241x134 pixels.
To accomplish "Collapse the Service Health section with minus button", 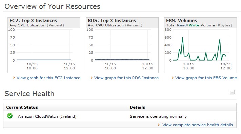I will [232, 92].
